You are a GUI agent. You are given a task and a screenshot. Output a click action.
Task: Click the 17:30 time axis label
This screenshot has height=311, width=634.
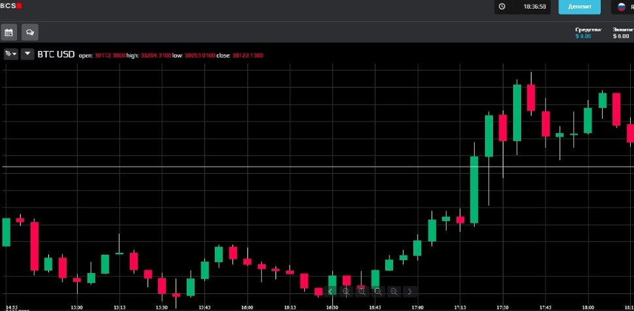coord(503,307)
